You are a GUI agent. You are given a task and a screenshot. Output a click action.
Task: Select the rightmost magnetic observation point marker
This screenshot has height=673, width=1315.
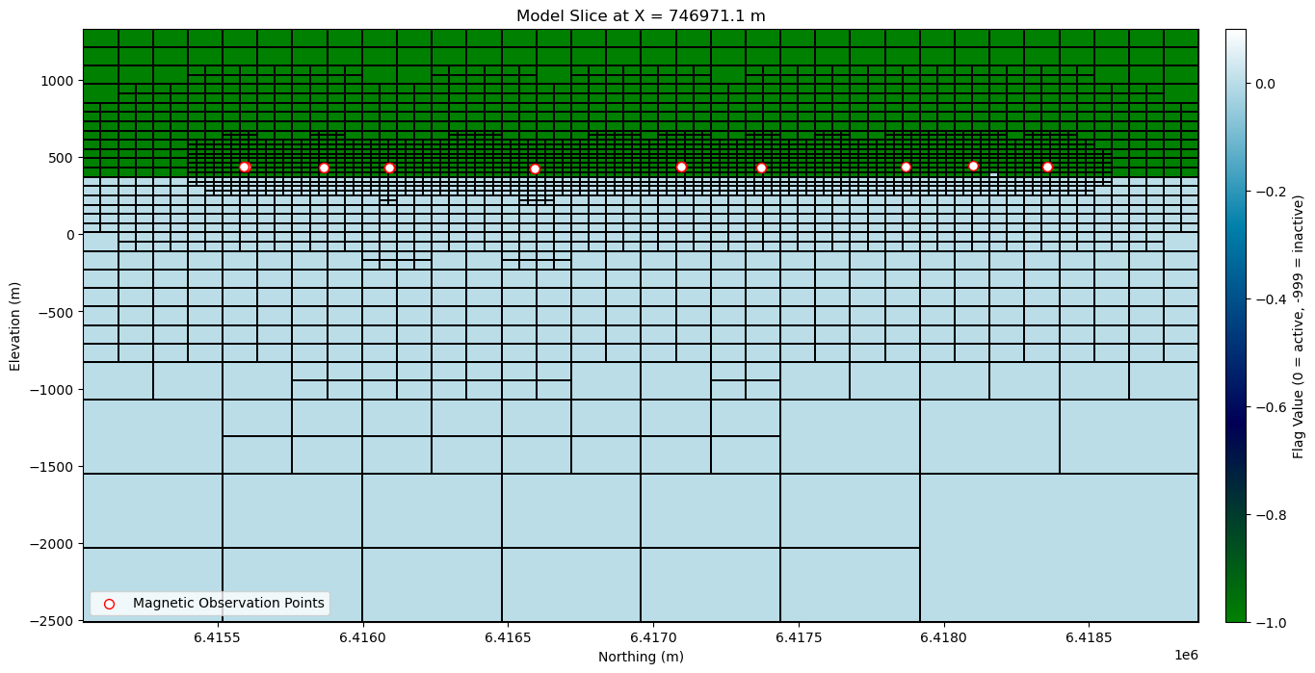[1046, 167]
